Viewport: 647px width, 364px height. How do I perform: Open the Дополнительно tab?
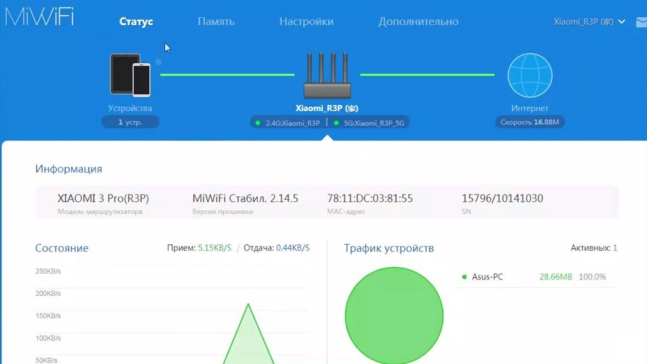click(418, 21)
